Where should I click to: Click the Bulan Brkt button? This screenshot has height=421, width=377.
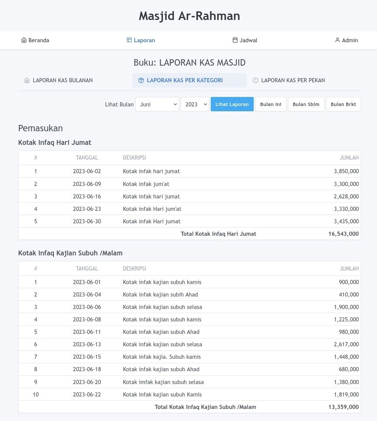click(x=343, y=104)
